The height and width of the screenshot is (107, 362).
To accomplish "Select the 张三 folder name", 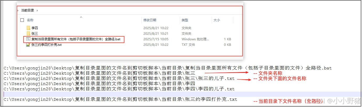I will tap(35, 33).
